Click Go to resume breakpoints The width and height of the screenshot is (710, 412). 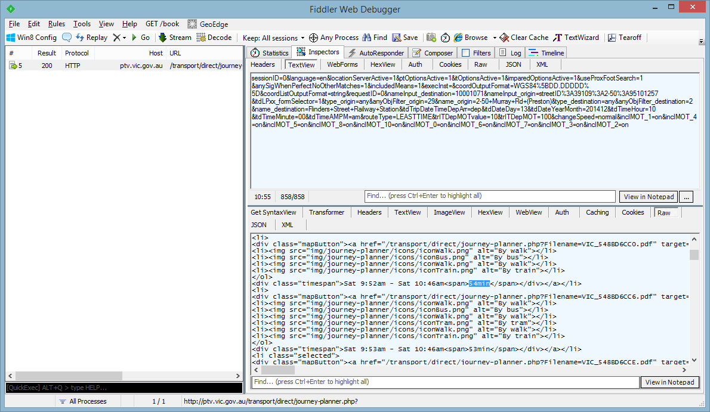[141, 38]
